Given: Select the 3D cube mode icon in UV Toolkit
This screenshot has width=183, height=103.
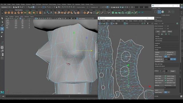Looking at the screenshot, I should coord(163,12).
